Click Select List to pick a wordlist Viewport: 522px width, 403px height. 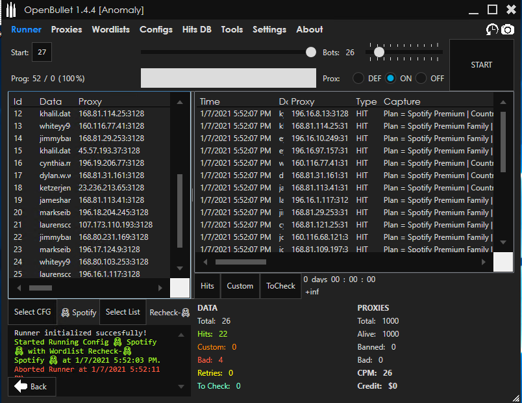122,312
